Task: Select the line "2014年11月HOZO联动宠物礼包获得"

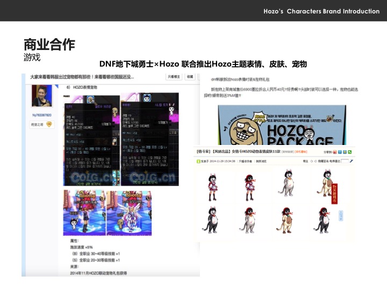Action: [x=98, y=273]
